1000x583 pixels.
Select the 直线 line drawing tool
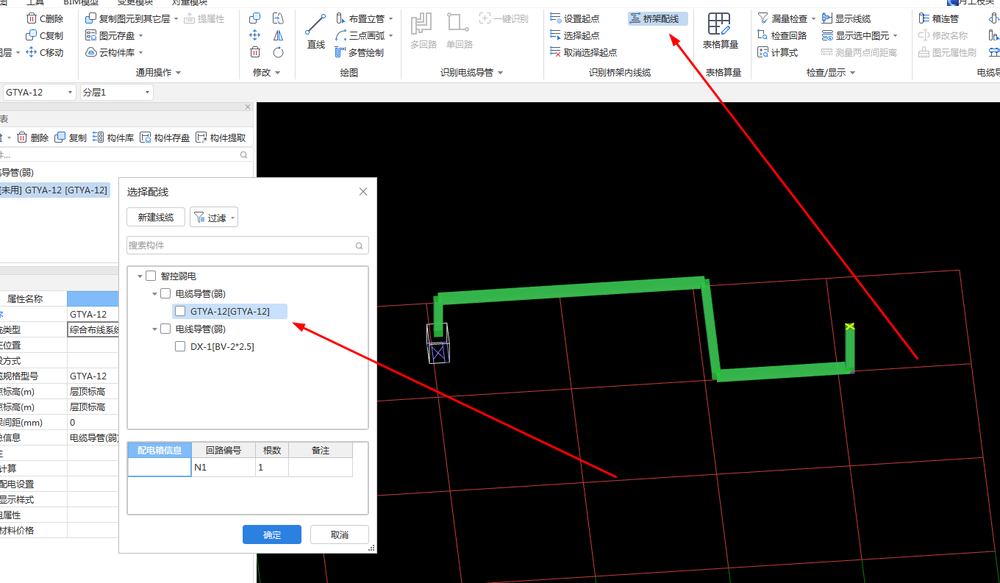[316, 32]
